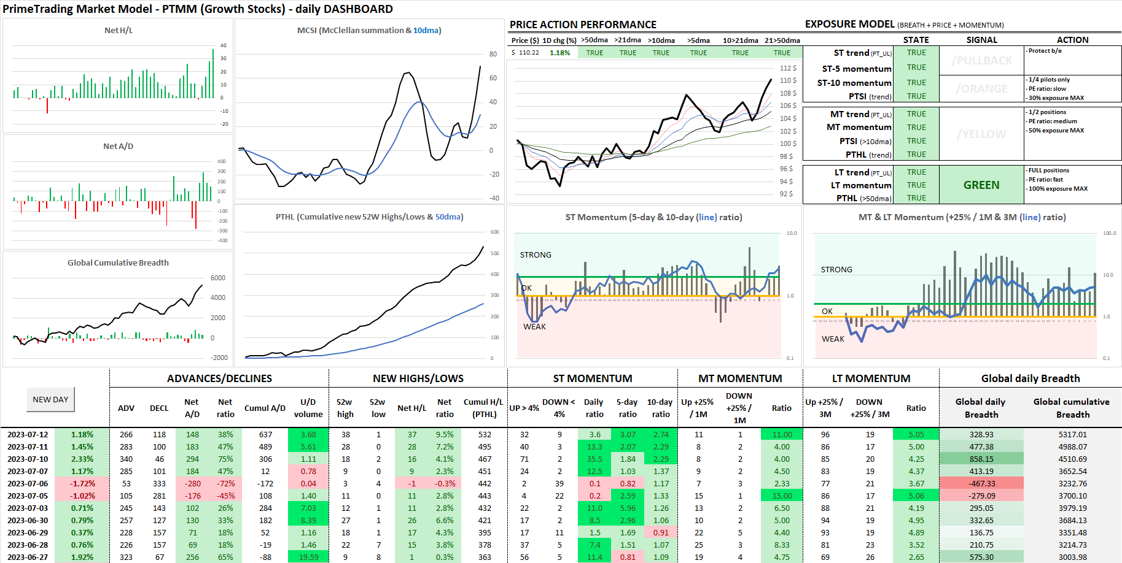Click the MT momentum TRUE state cell
Viewport: 1122px width, 563px height.
916,127
